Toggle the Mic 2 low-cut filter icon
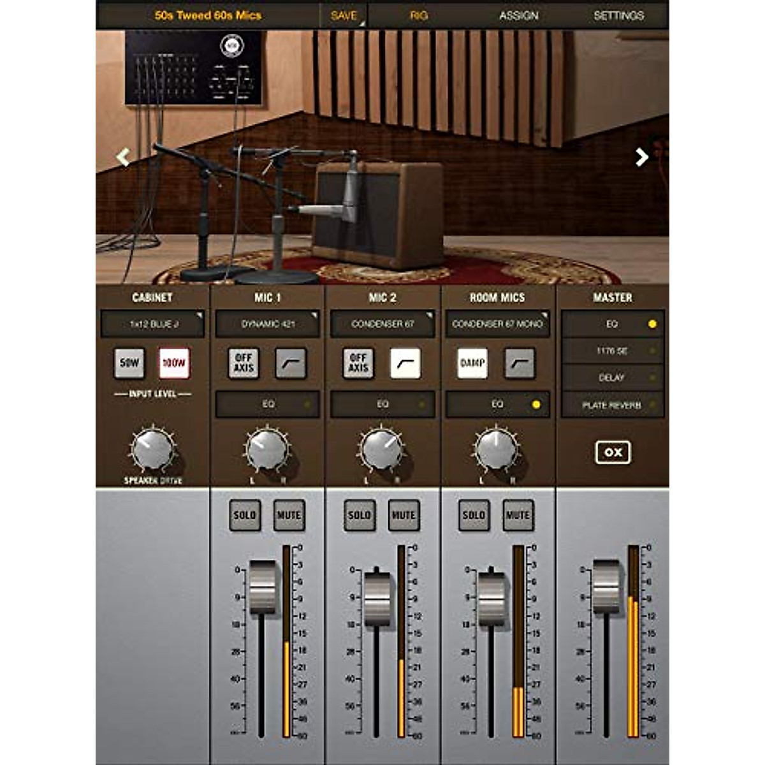The height and width of the screenshot is (765, 765). 405,363
